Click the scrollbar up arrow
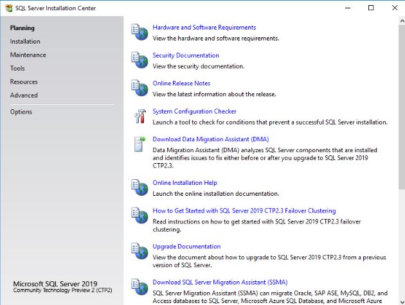This screenshot has height=305, width=405. click(x=402, y=21)
